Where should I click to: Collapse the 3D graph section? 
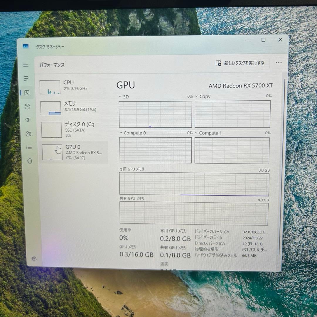click(120, 97)
